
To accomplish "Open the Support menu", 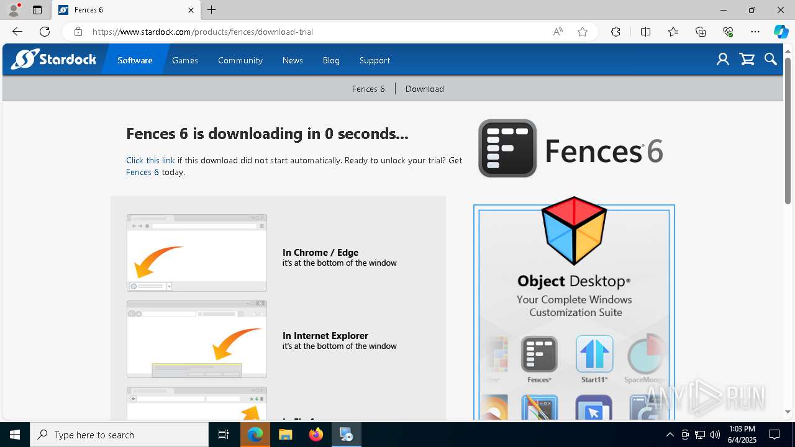I will pyautogui.click(x=375, y=60).
